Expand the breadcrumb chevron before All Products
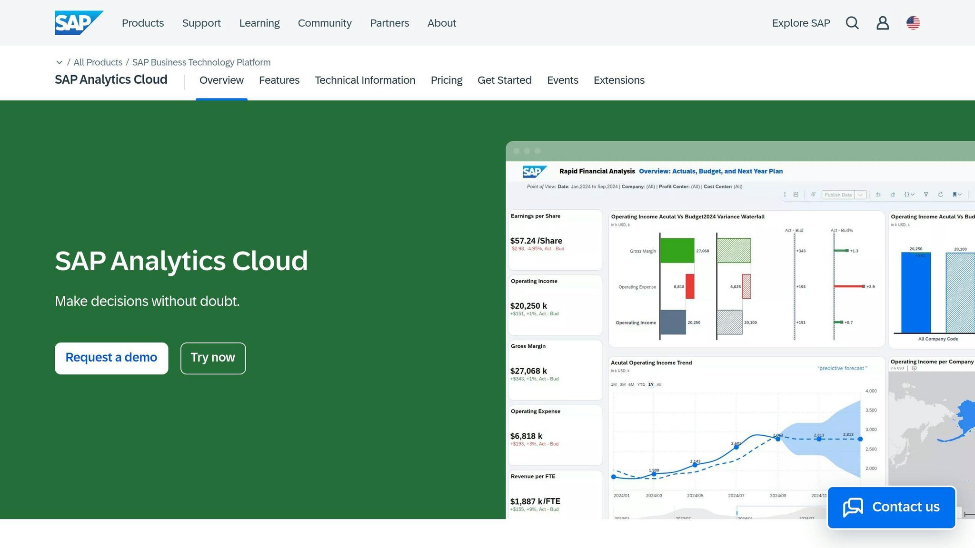The width and height of the screenshot is (975, 548). 59,62
